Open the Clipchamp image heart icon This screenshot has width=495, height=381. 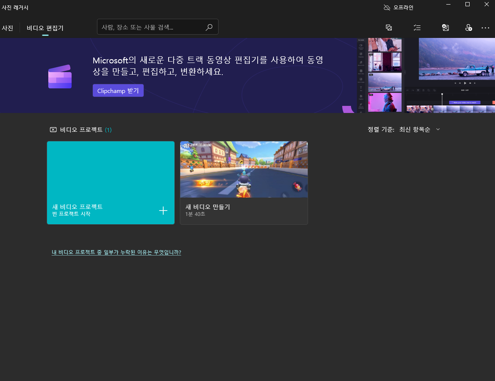tap(445, 28)
